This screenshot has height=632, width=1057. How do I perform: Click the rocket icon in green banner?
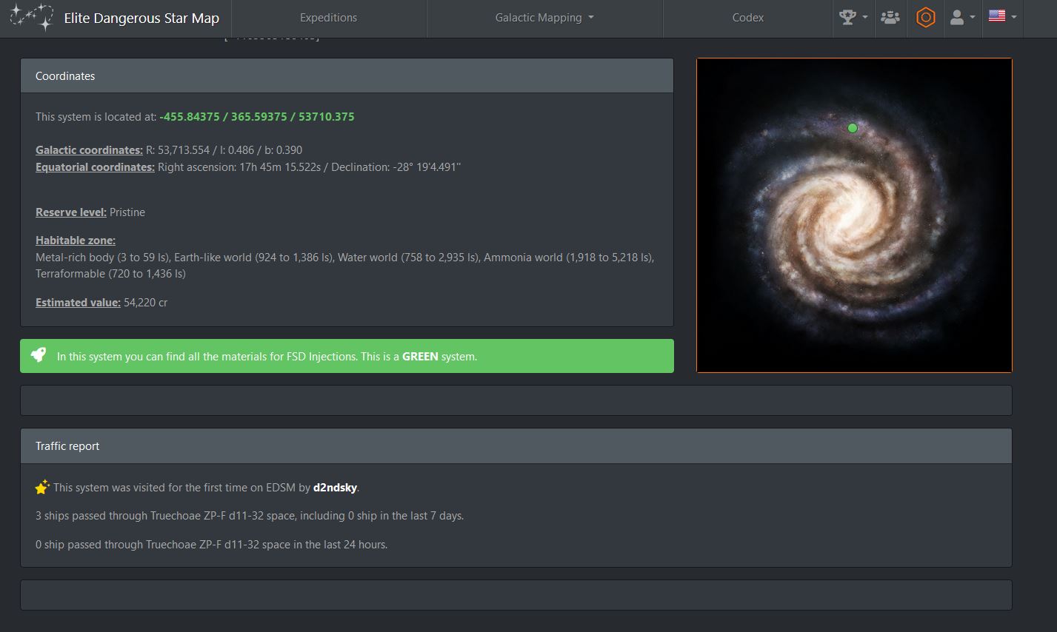pyautogui.click(x=39, y=355)
